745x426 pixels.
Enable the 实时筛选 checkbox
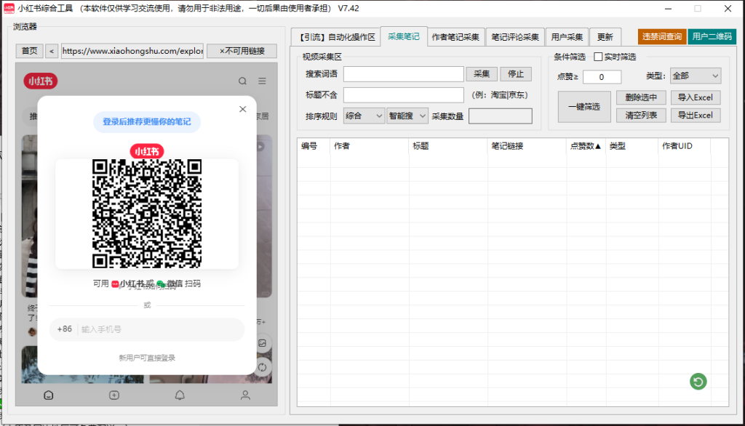598,57
